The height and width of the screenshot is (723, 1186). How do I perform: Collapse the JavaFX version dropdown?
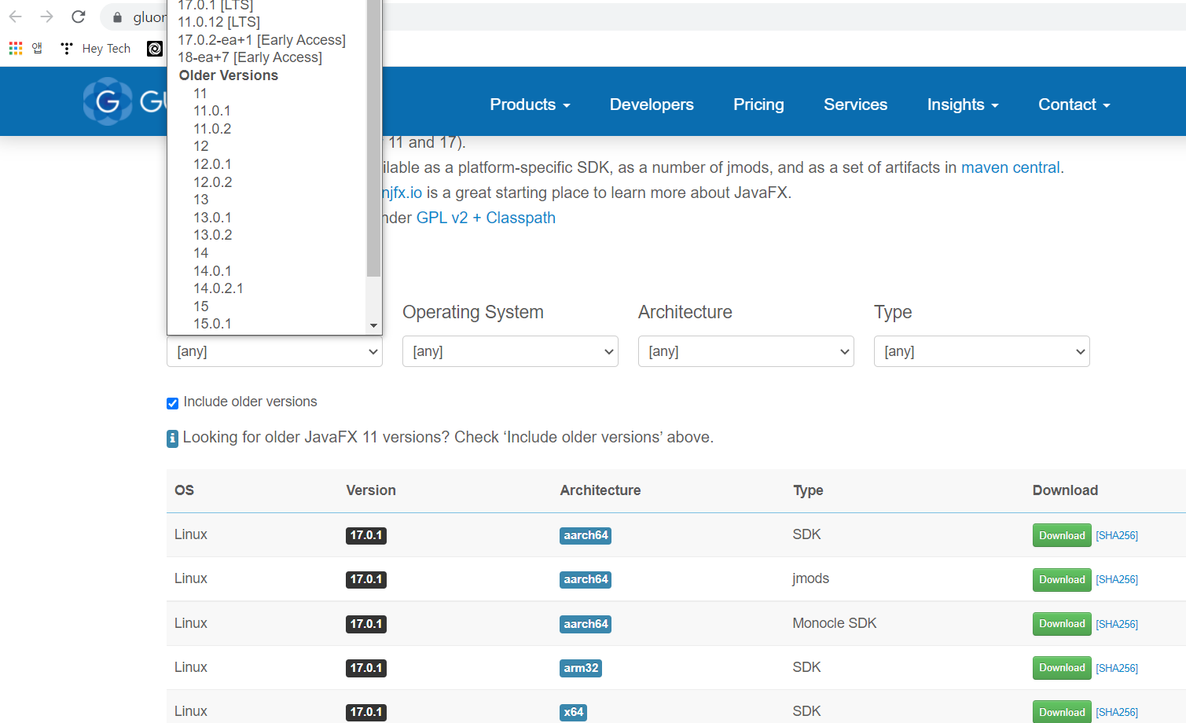point(274,351)
